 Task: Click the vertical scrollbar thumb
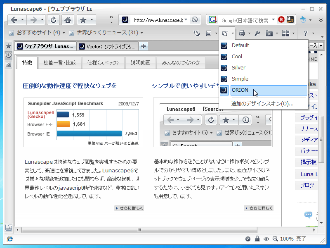coord(321,139)
